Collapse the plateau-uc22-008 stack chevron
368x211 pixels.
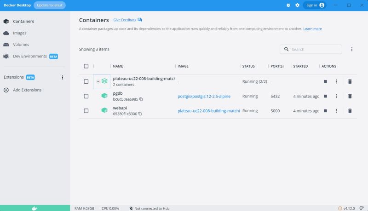98,81
